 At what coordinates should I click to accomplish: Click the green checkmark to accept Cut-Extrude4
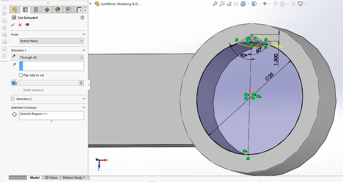pos(12,25)
